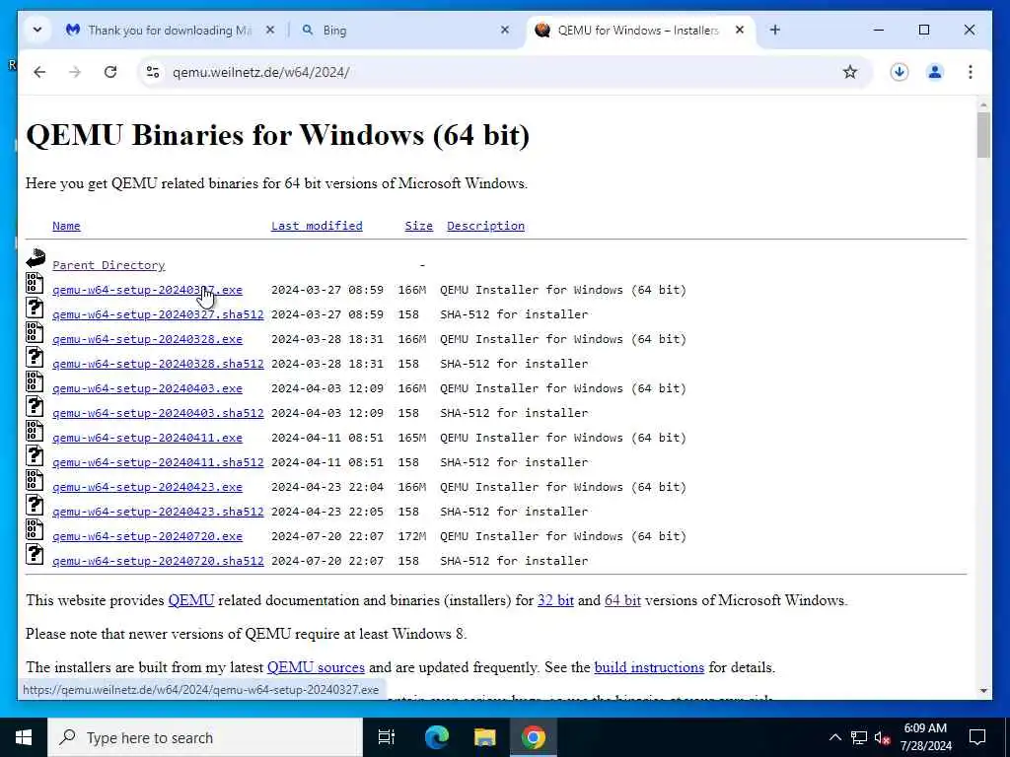Open site information icon in address bar
Image resolution: width=1010 pixels, height=757 pixels.
[x=153, y=72]
